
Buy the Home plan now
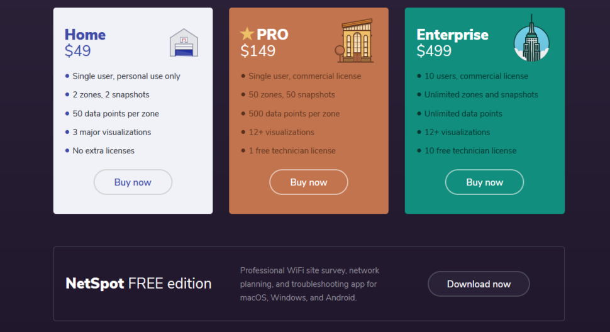133,182
